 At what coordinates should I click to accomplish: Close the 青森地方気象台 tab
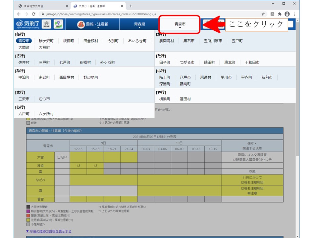67,6
